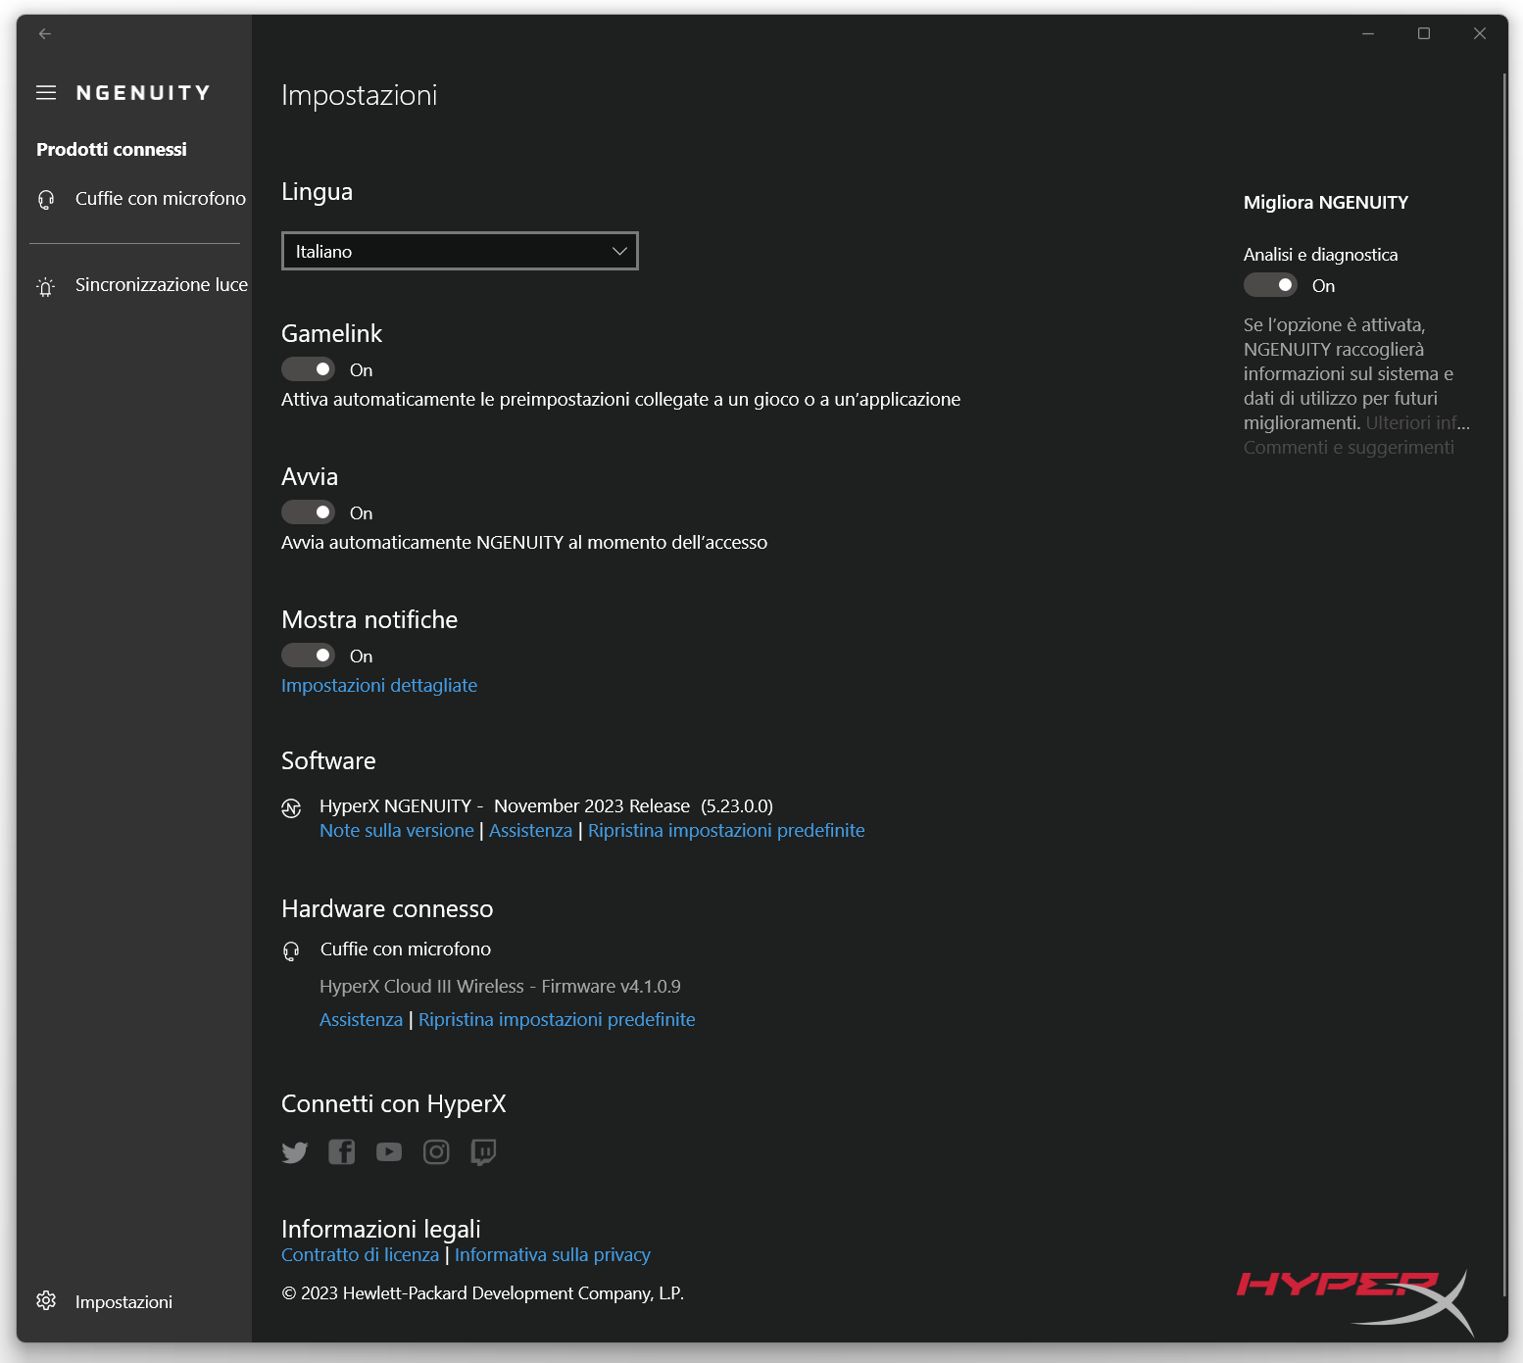The height and width of the screenshot is (1363, 1523).
Task: Open HyperX Twitter page
Action: click(294, 1152)
